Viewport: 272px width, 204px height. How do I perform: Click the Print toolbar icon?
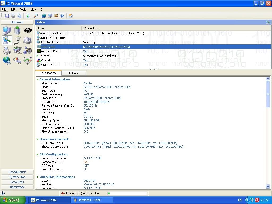13,16
